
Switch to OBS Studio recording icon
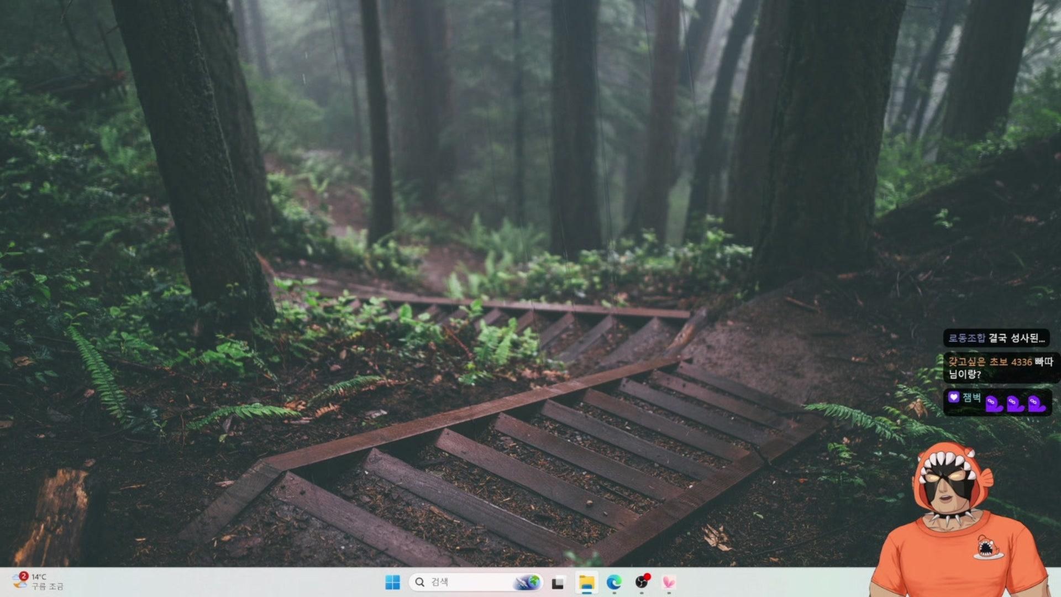(642, 582)
